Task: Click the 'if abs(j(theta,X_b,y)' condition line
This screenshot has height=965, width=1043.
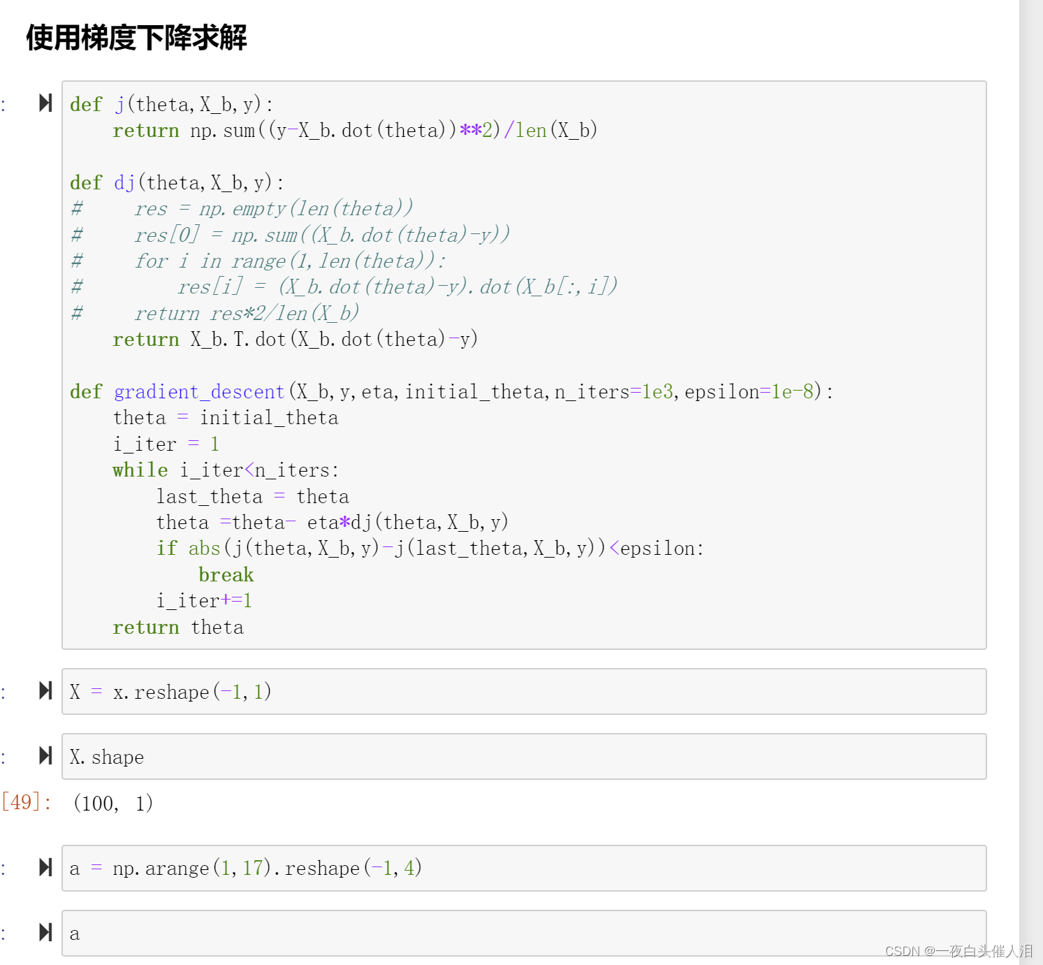Action: click(430, 549)
